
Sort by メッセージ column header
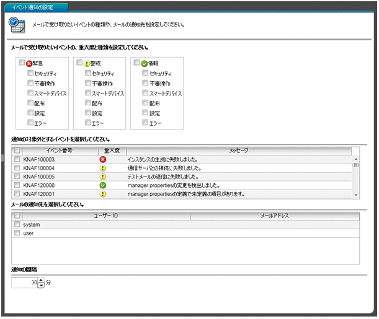pyautogui.click(x=239, y=151)
